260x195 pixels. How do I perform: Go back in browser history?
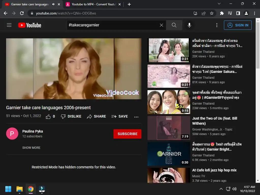click(6, 13)
